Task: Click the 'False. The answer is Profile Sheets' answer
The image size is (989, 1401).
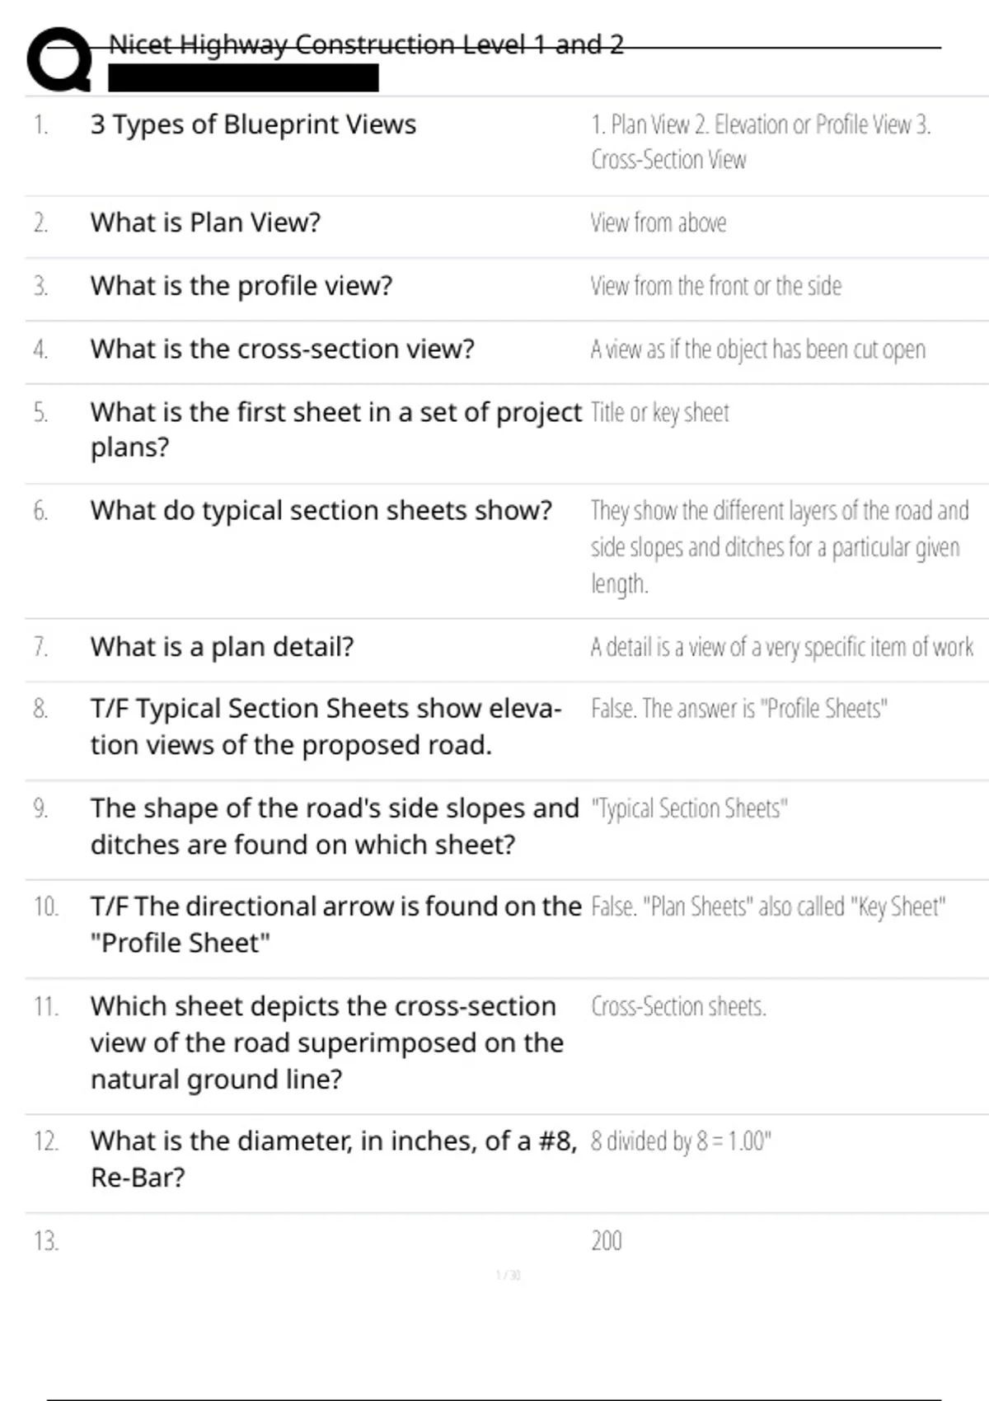Action: [x=738, y=709]
